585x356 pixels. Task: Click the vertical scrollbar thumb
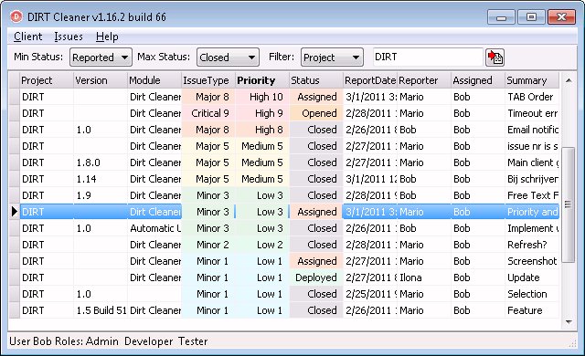point(569,204)
